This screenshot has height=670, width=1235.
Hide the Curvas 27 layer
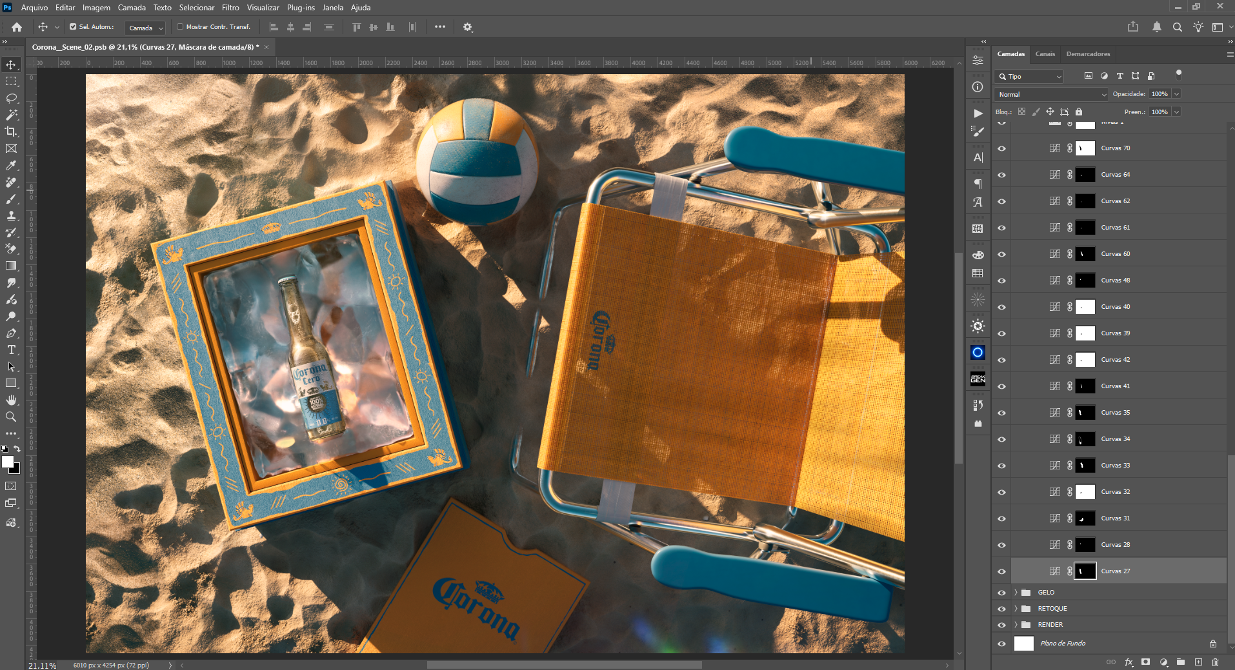(x=1002, y=571)
